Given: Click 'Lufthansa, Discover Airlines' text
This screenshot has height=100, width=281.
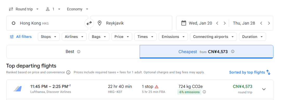Looking at the screenshot, I should (x=51, y=92).
